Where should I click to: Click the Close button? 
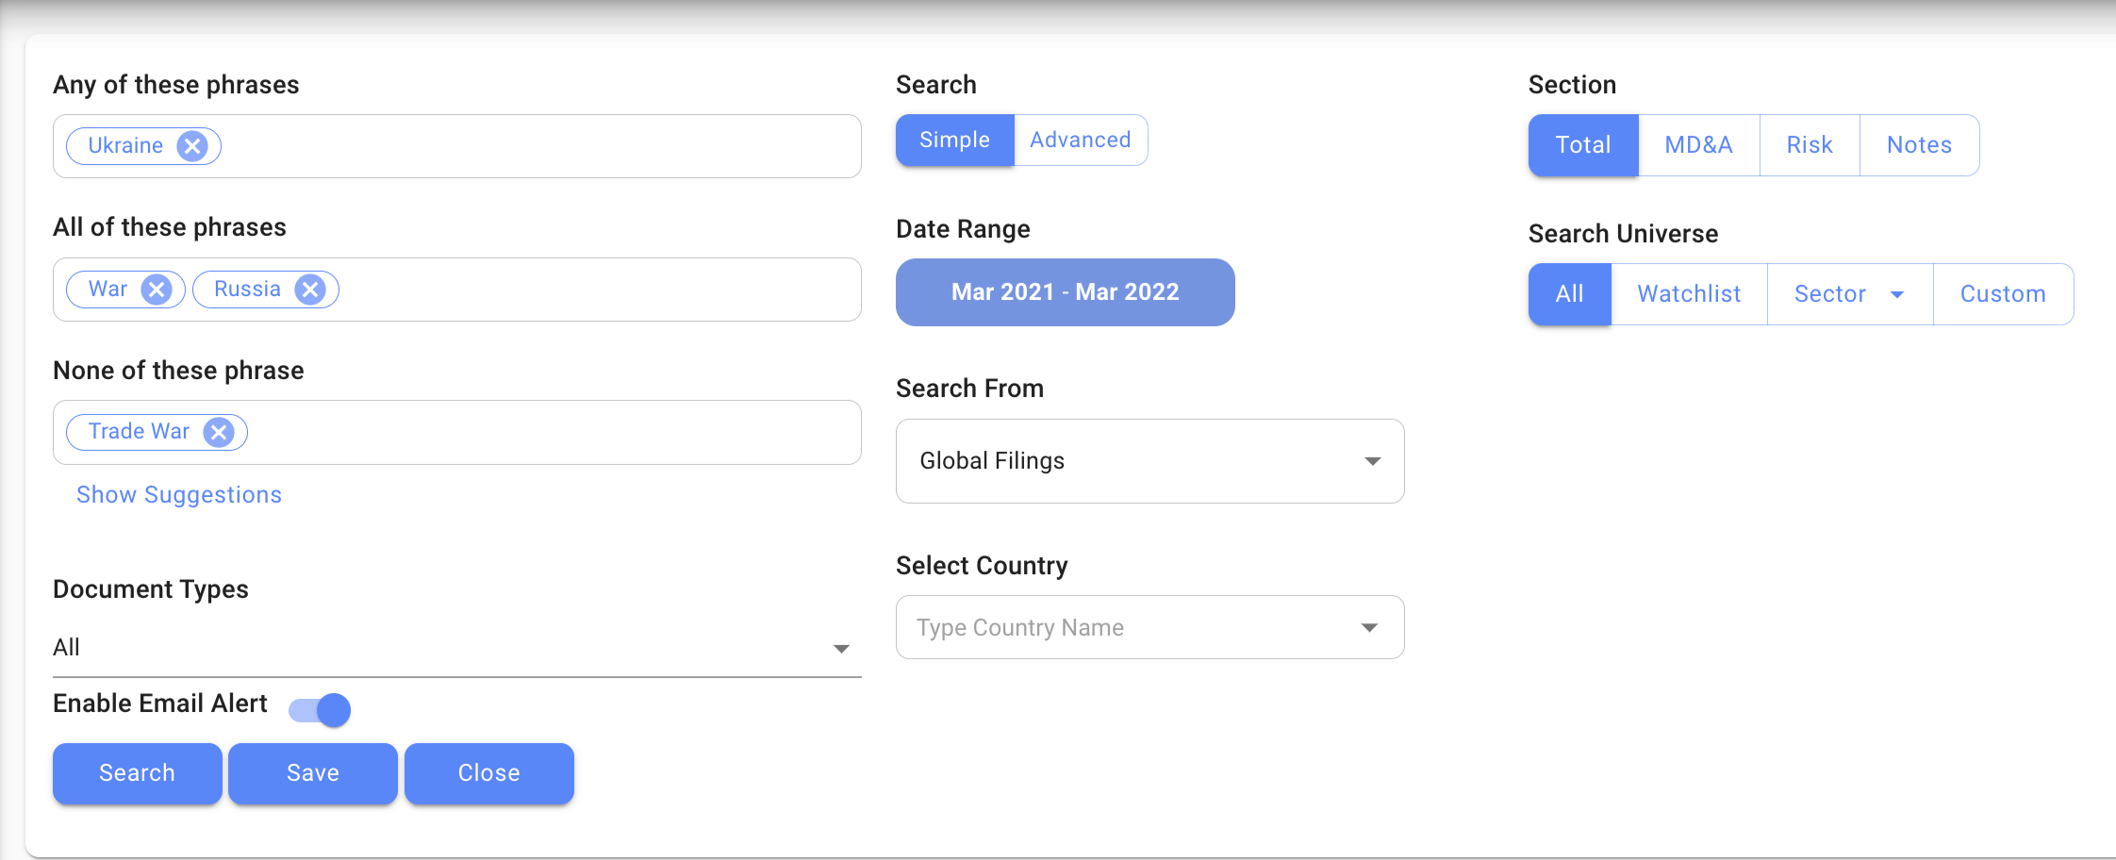point(488,773)
